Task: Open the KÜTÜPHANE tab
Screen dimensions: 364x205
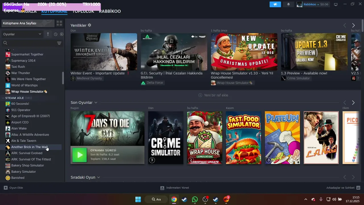Action: tap(54, 11)
